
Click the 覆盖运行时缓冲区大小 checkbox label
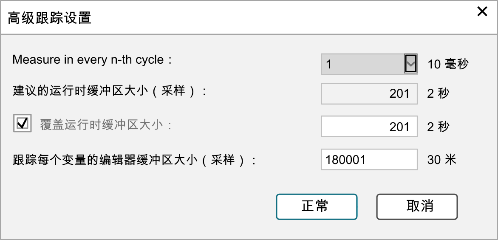coord(106,125)
